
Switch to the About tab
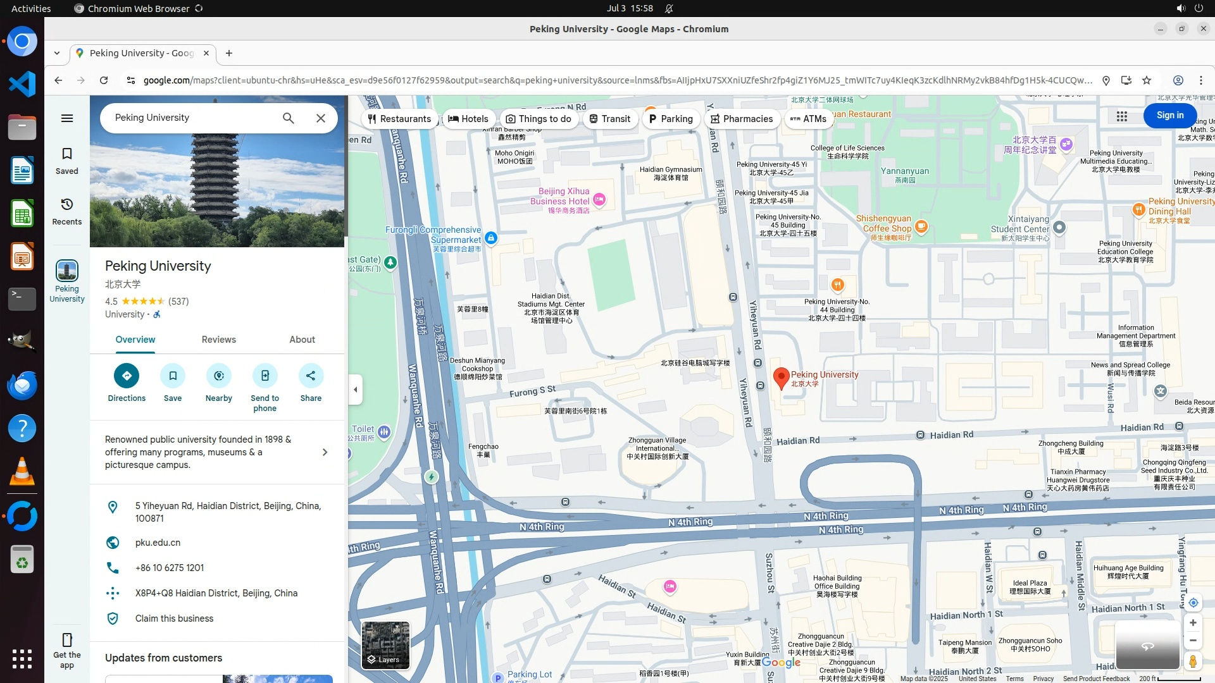point(302,340)
